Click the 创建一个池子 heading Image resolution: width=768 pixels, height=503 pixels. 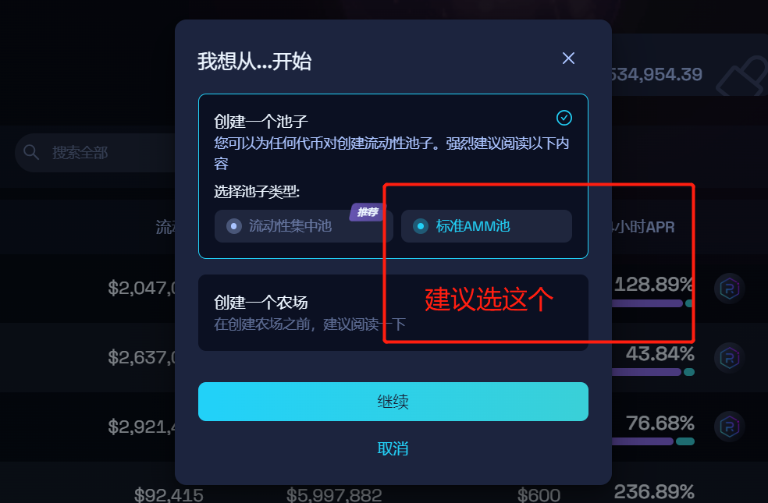pos(261,122)
